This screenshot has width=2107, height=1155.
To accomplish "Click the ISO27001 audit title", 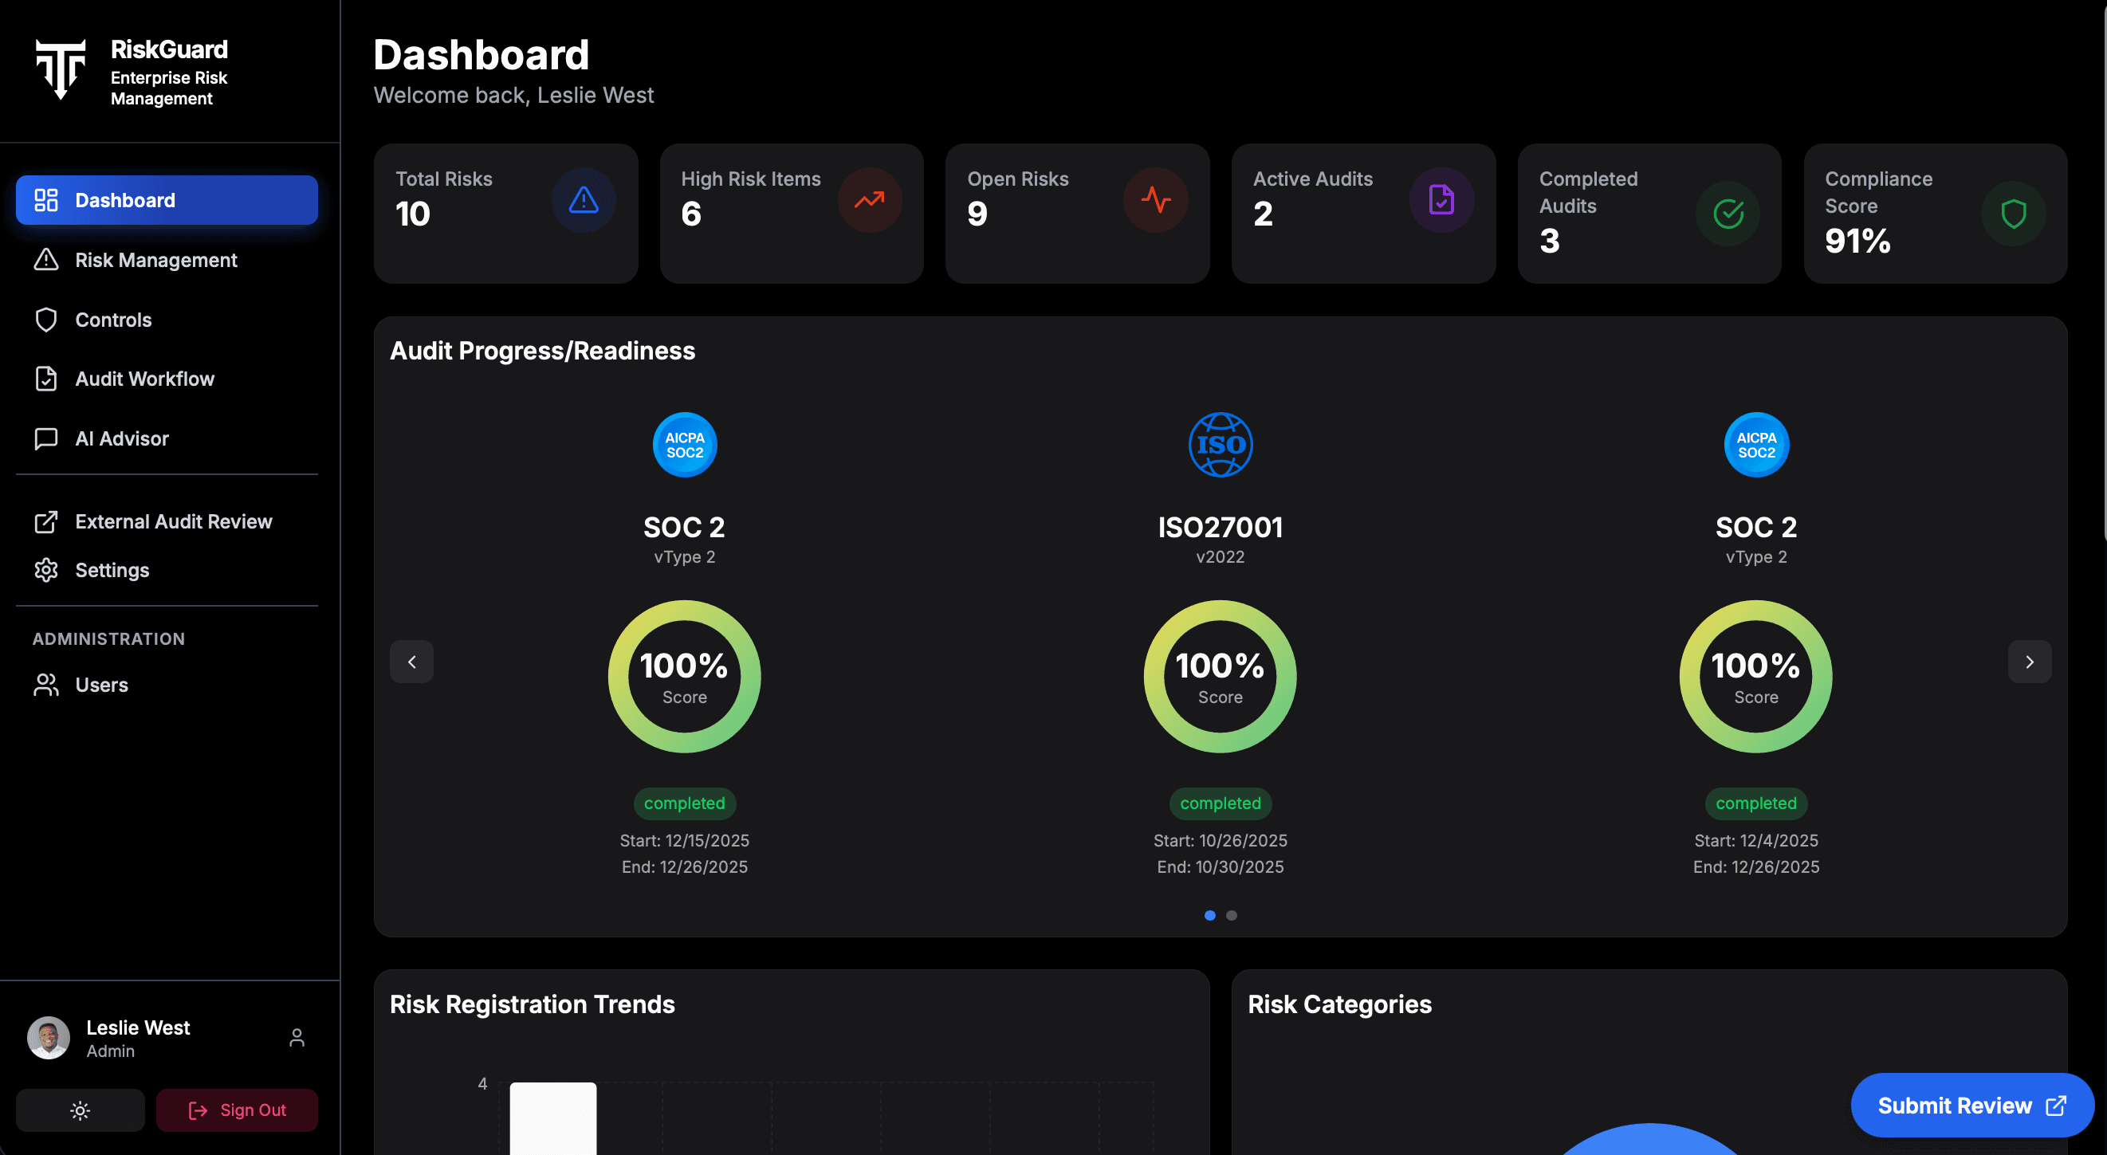I will pyautogui.click(x=1221, y=528).
